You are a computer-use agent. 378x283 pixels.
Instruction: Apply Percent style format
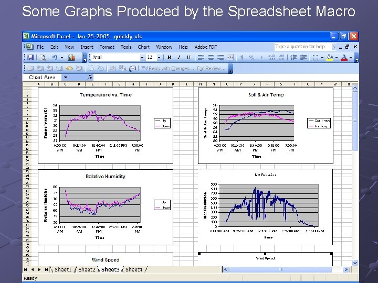pyautogui.click(x=251, y=58)
